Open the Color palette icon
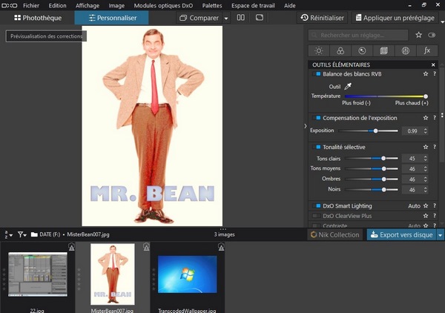This screenshot has width=445, height=313. tap(340, 50)
